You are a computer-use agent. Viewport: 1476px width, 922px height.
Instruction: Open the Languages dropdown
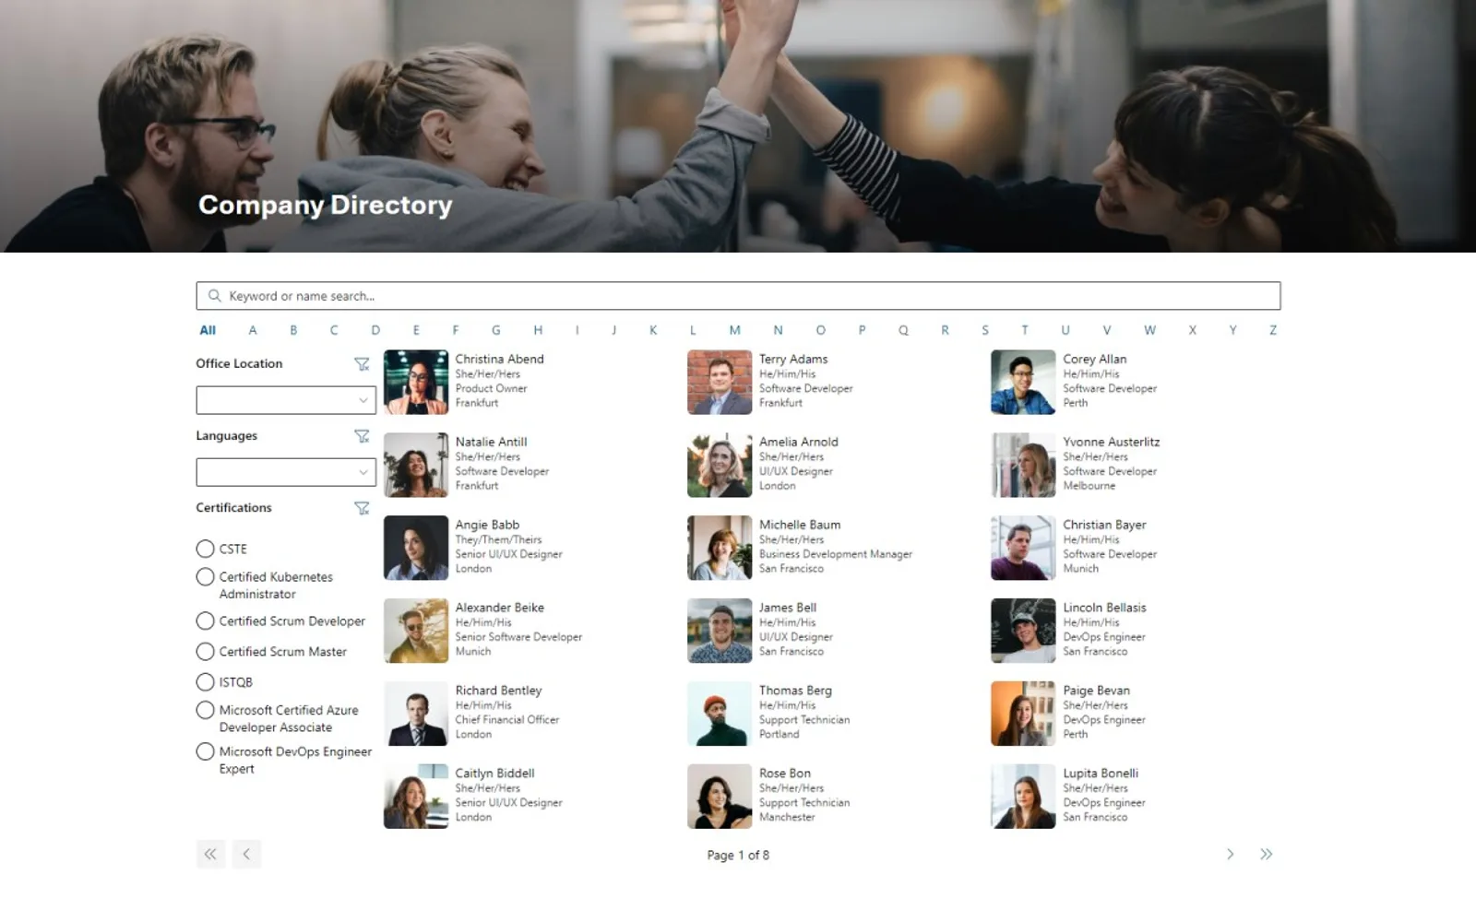point(286,472)
